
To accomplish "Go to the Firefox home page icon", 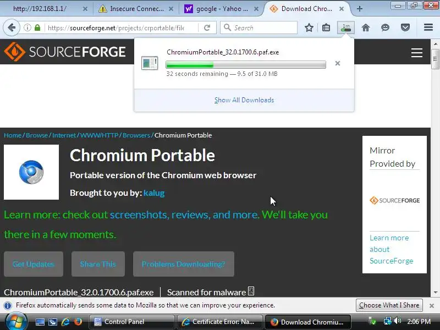I will click(x=366, y=28).
